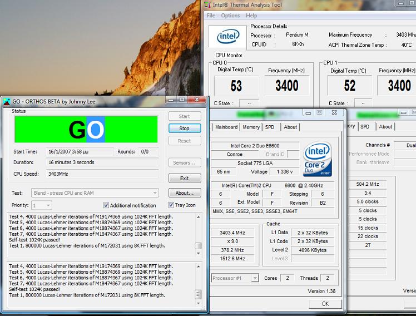416x316 pixels.
Task: Click the rated FSB 1512.6 MHz field
Action: [232, 259]
